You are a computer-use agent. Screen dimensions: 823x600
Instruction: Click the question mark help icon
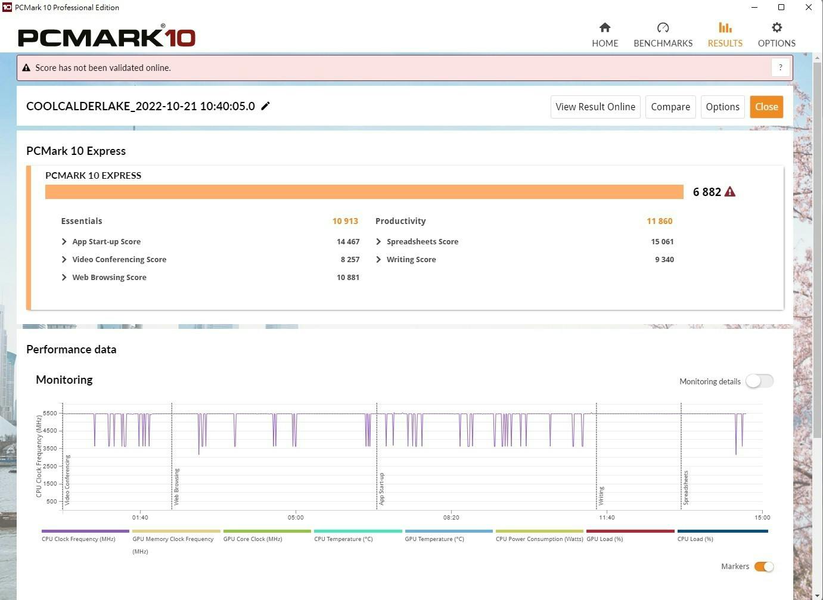tap(780, 68)
